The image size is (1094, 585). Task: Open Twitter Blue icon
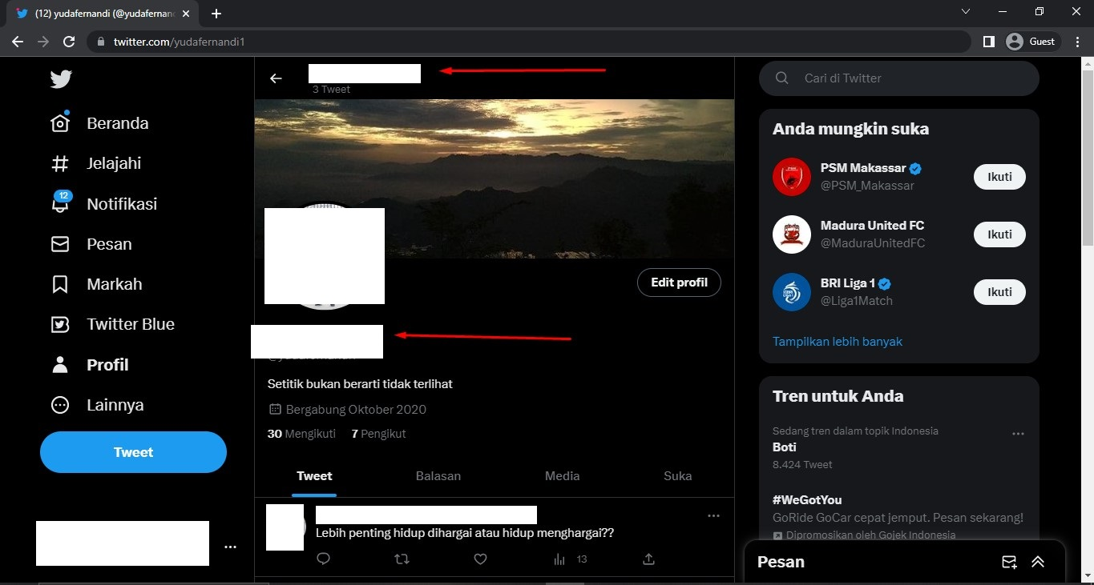click(60, 324)
